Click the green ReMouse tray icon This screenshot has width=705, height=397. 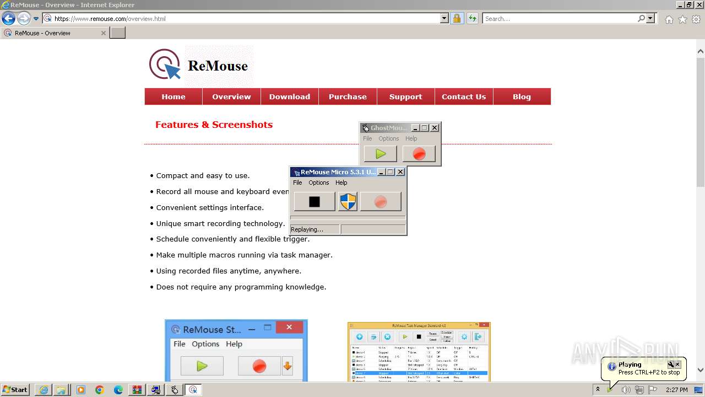click(x=610, y=390)
